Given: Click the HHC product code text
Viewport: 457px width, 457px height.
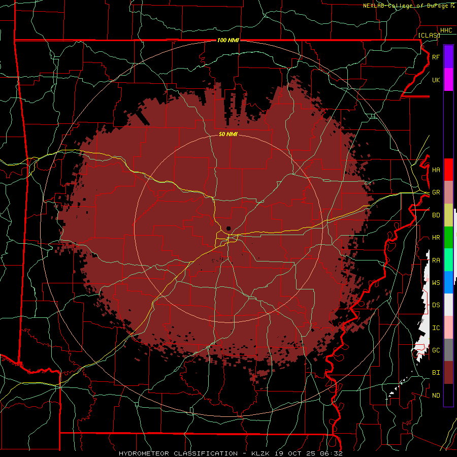Looking at the screenshot, I should click(446, 30).
